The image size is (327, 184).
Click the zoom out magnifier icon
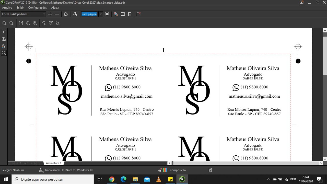(11, 23)
